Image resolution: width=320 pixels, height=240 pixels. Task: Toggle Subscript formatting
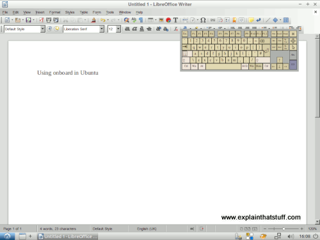tap(166, 29)
